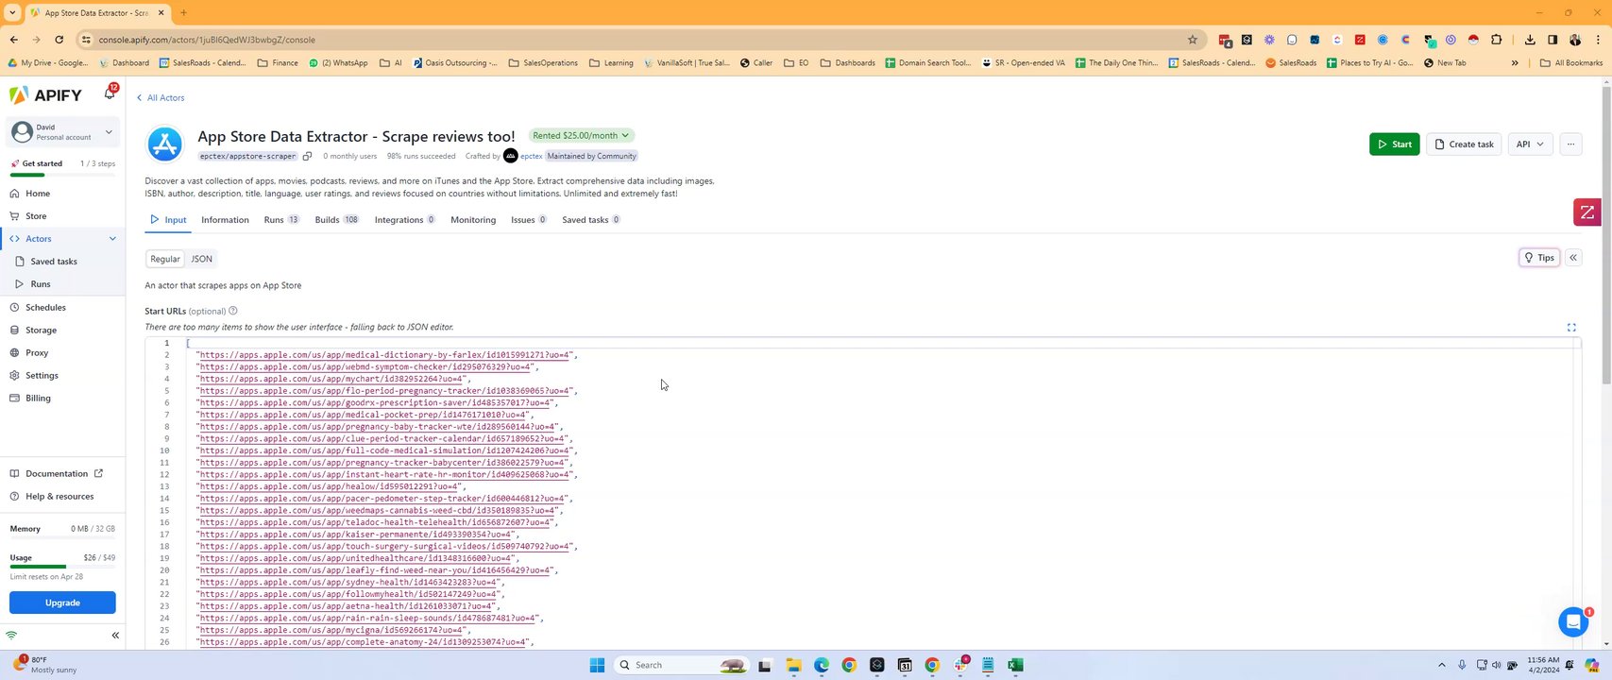The width and height of the screenshot is (1612, 680).
Task: Open Storage in the sidebar
Action: coord(41,331)
